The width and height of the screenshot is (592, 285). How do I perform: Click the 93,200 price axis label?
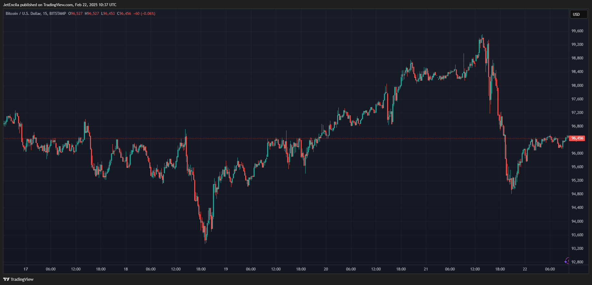(x=577, y=249)
